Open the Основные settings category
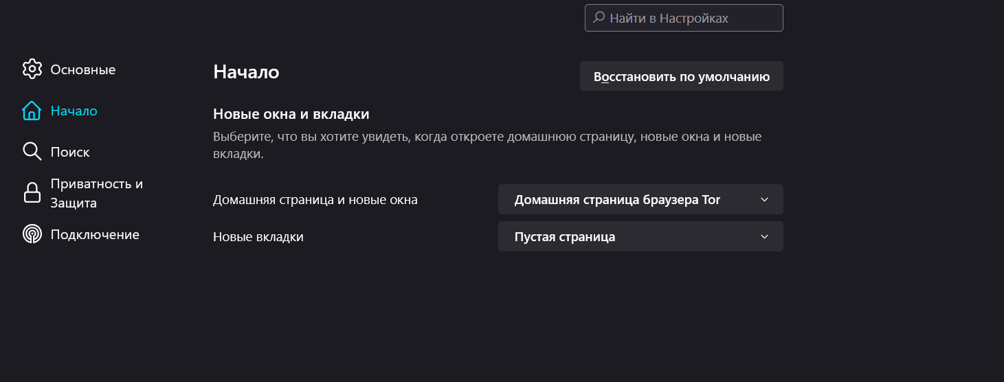The height and width of the screenshot is (382, 1004). coord(83,69)
